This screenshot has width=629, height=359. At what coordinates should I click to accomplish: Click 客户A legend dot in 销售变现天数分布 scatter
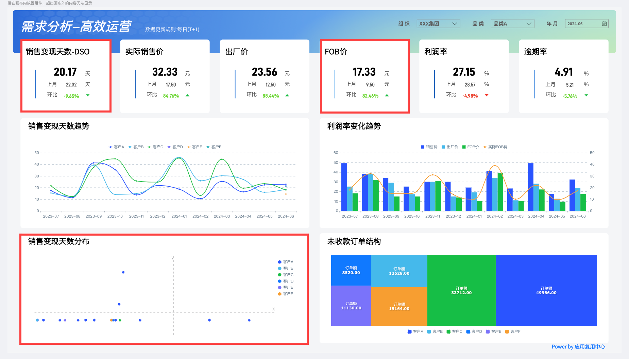coord(279,262)
